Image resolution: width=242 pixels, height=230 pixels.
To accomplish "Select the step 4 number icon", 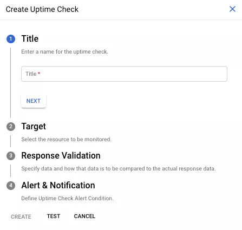I will tap(11, 186).
